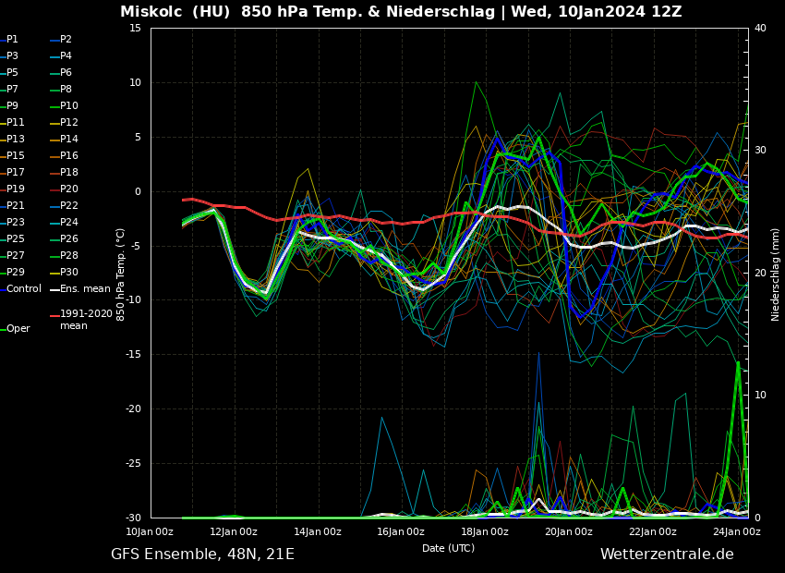Click the P30 legend label
The height and width of the screenshot is (573, 785).
pos(69,273)
